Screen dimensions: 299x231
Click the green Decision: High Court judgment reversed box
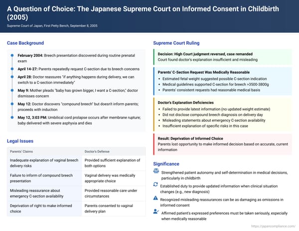point(222,57)
